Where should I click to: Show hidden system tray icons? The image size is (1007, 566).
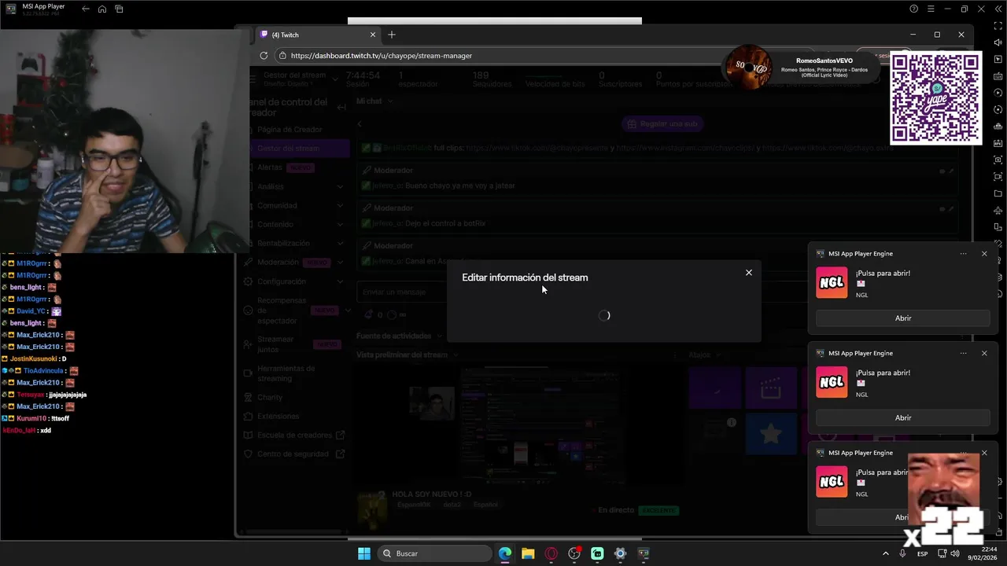[x=885, y=553]
